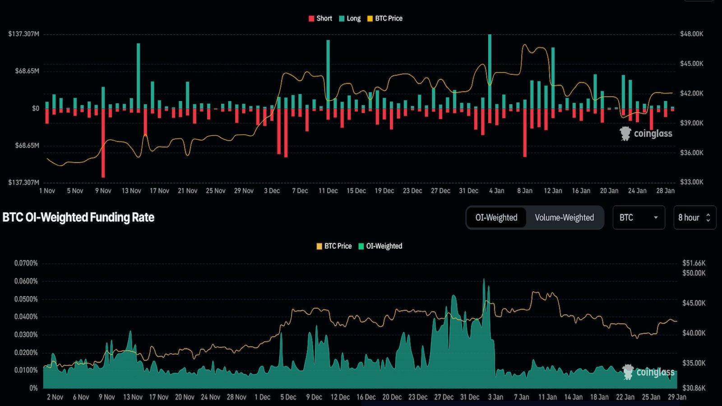Viewport: 722px width, 406px height.
Task: Click the BTC Price swatch above the funding chart
Action: click(319, 246)
